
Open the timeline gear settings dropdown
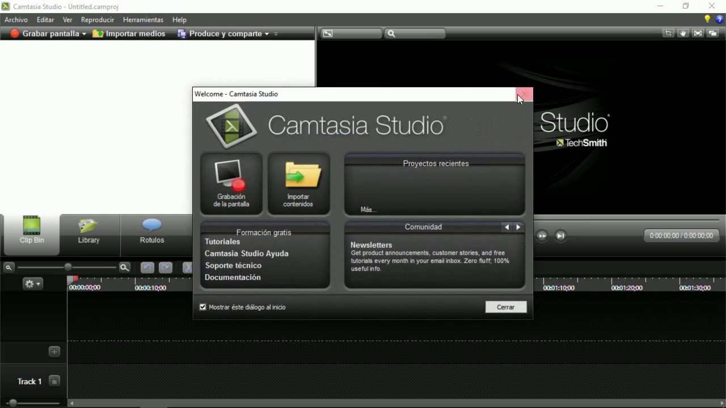point(32,284)
